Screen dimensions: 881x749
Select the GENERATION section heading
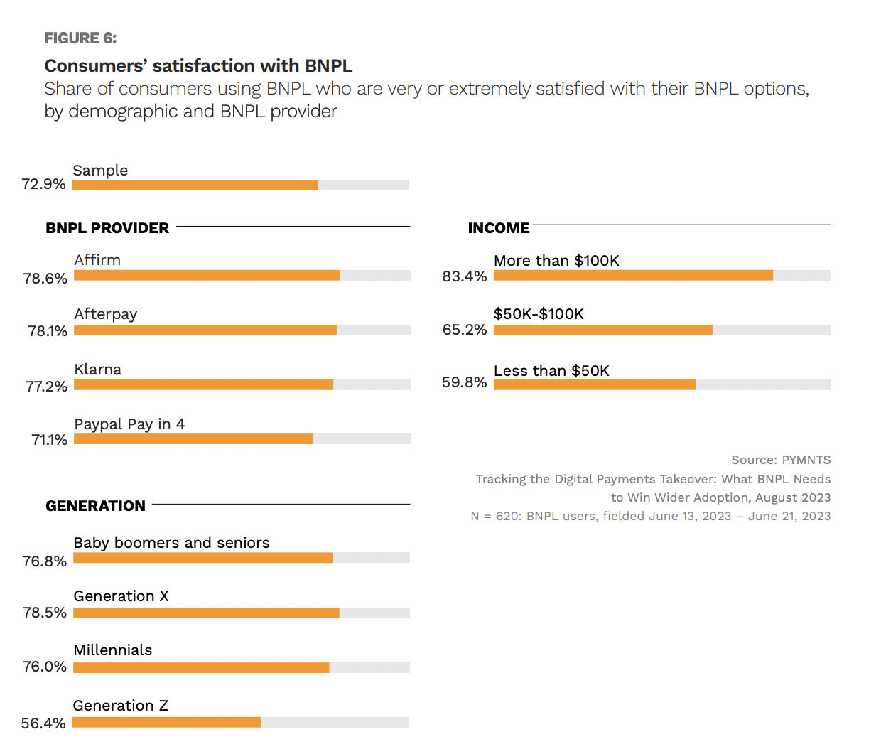pos(95,506)
